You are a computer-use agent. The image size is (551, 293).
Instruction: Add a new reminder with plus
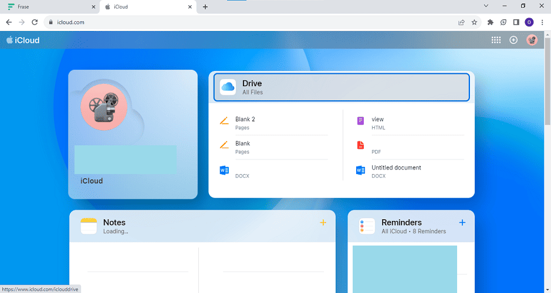click(x=462, y=223)
